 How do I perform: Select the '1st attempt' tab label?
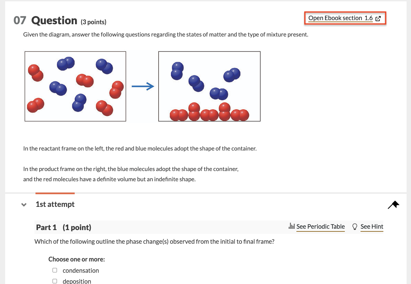pos(55,204)
